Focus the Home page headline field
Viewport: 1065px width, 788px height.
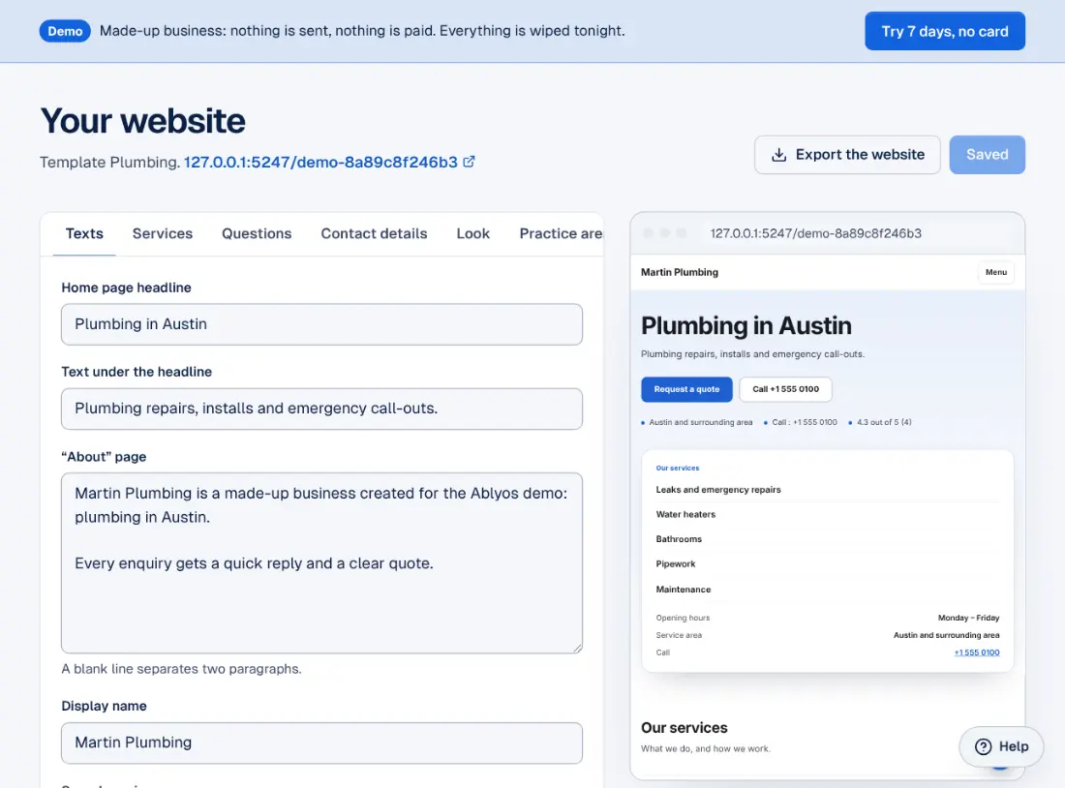click(x=322, y=324)
